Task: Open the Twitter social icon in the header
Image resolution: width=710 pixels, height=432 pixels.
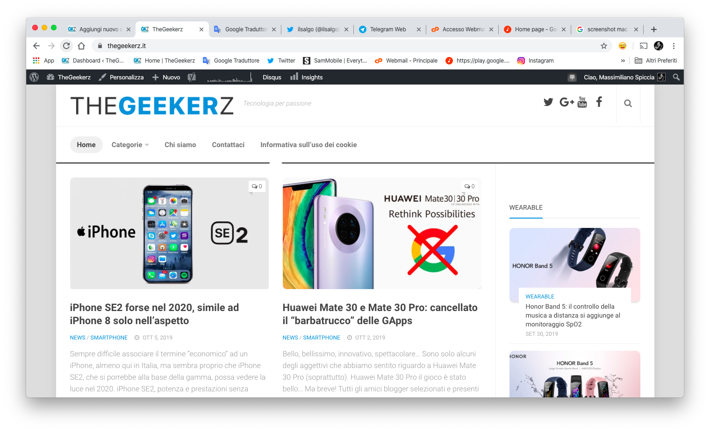Action: pyautogui.click(x=548, y=102)
